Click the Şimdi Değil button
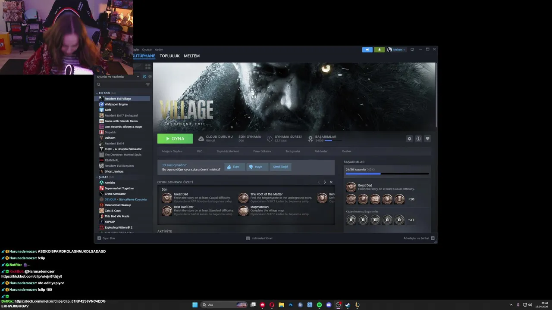Viewport: 552px width, 310px height. (280, 167)
